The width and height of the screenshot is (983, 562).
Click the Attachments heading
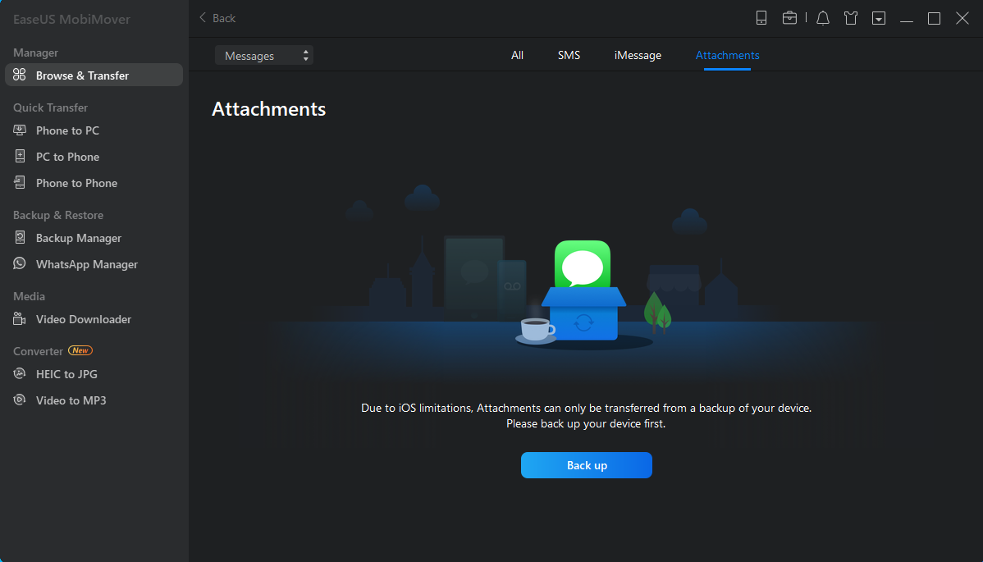tap(268, 109)
